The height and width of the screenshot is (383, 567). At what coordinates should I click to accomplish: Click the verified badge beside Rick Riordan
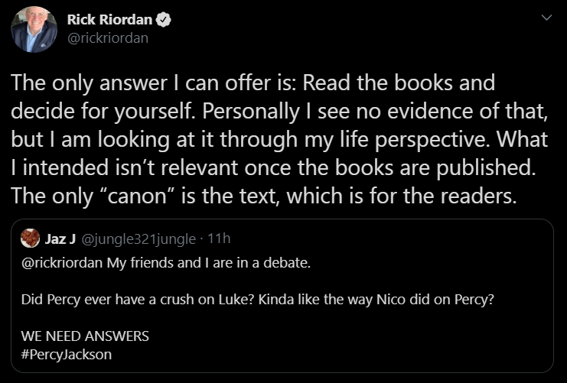click(x=163, y=20)
